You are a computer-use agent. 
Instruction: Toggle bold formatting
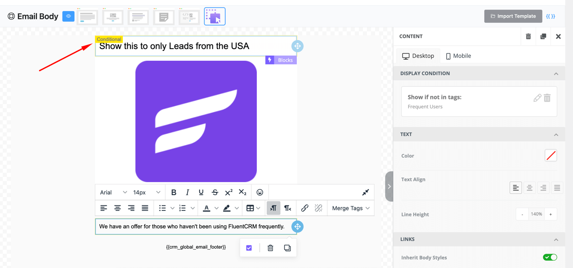coord(174,192)
